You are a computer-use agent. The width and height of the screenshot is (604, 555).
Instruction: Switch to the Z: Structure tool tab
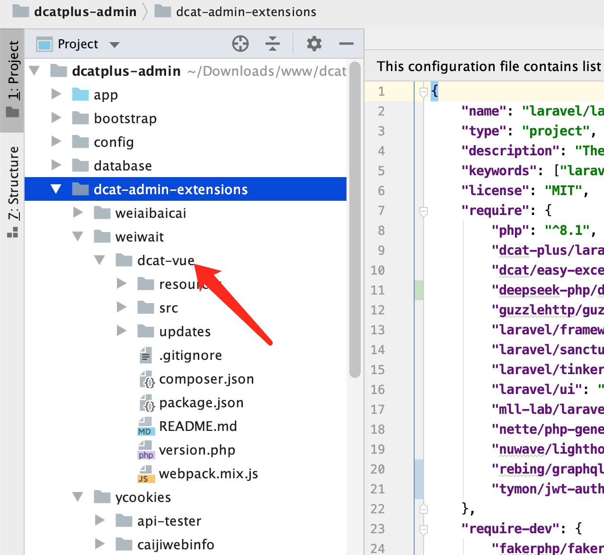(x=13, y=192)
